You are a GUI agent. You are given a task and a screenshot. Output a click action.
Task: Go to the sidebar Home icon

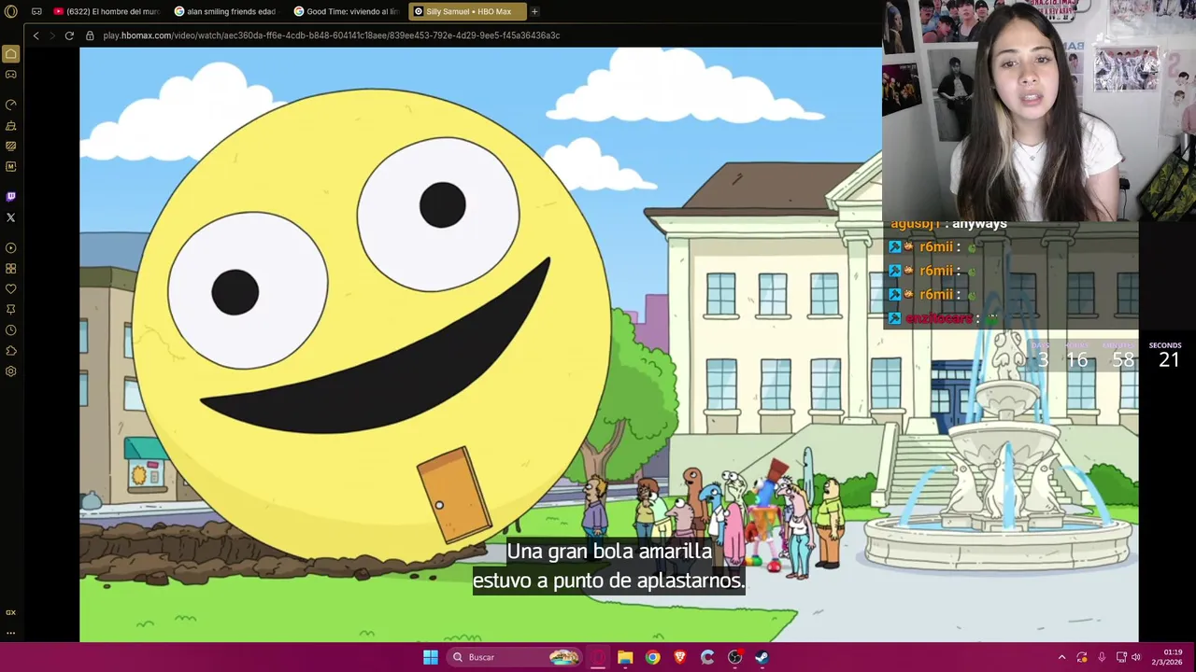[11, 54]
